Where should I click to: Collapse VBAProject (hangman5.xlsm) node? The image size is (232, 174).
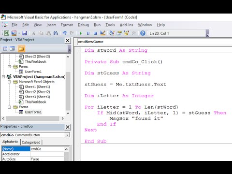tap(3, 77)
